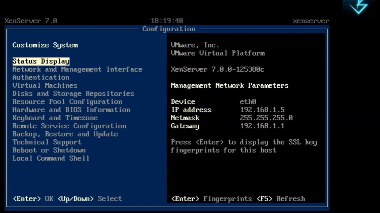Click the <Up/Down> Select hint
This screenshot has height=213, width=380.
[x=90, y=199]
